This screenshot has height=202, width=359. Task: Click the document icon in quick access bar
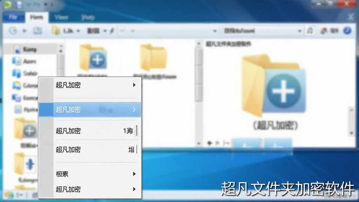pyautogui.click(x=20, y=5)
